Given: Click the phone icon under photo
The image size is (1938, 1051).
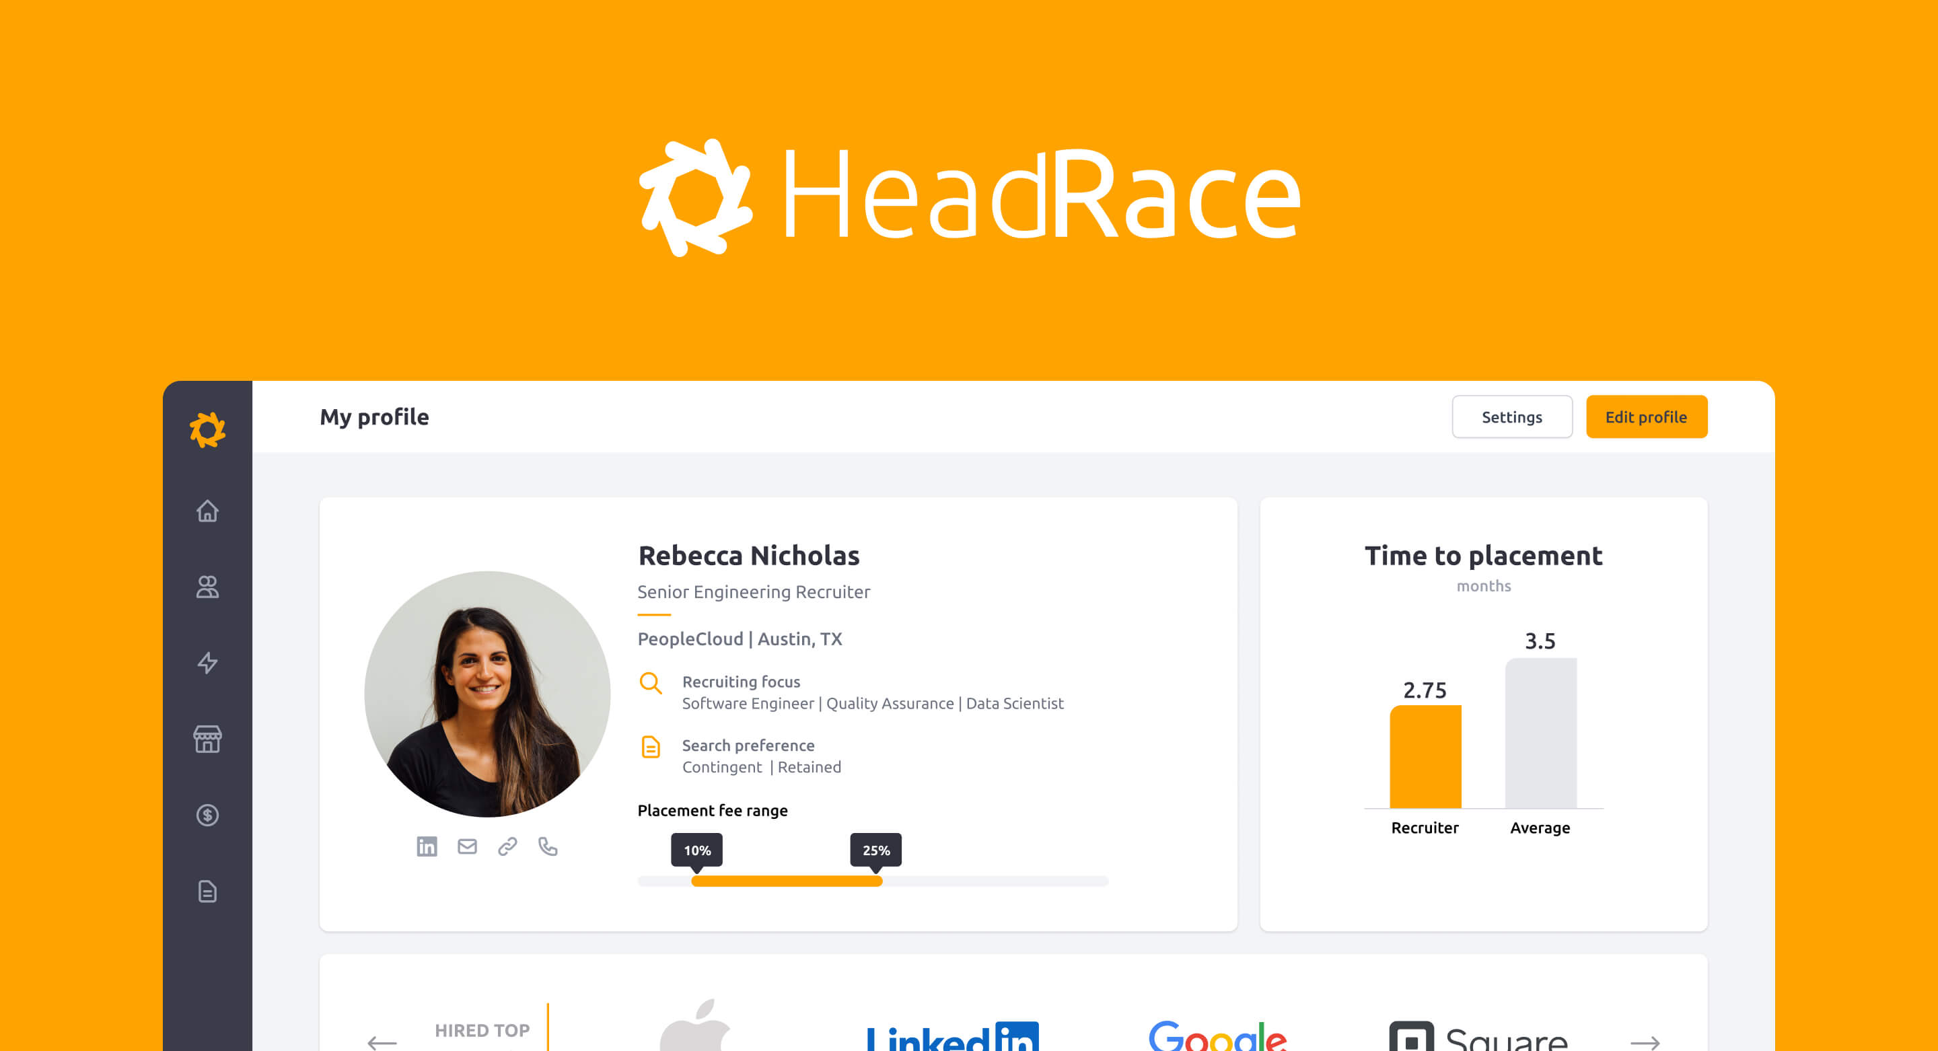Looking at the screenshot, I should coord(548,846).
